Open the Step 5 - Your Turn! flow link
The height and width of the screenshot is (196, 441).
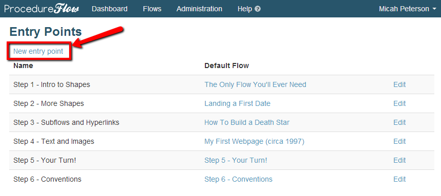[236, 160]
